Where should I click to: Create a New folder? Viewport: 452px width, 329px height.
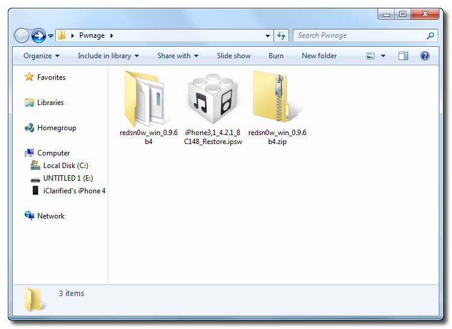[319, 56]
